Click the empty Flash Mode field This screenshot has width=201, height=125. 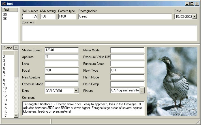(127, 77)
